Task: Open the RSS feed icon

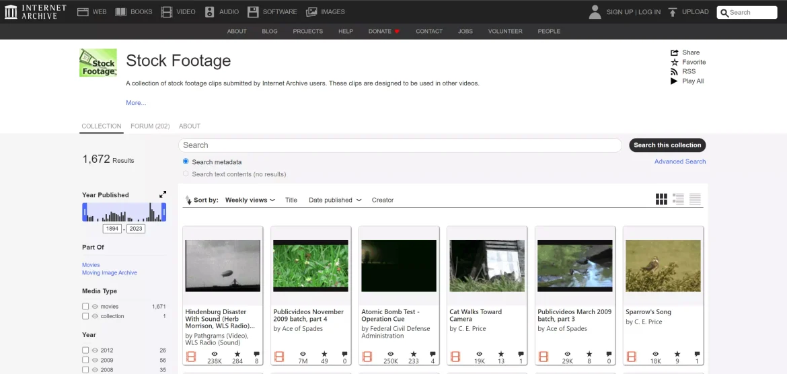Action: click(674, 71)
